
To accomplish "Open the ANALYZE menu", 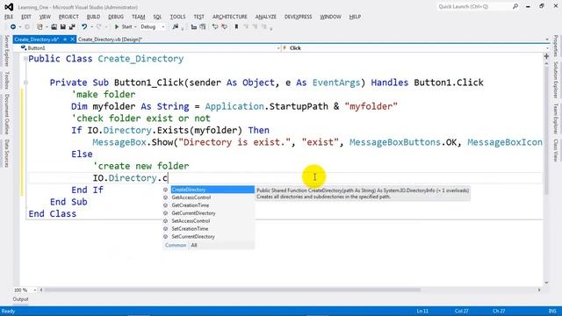I will [x=266, y=17].
